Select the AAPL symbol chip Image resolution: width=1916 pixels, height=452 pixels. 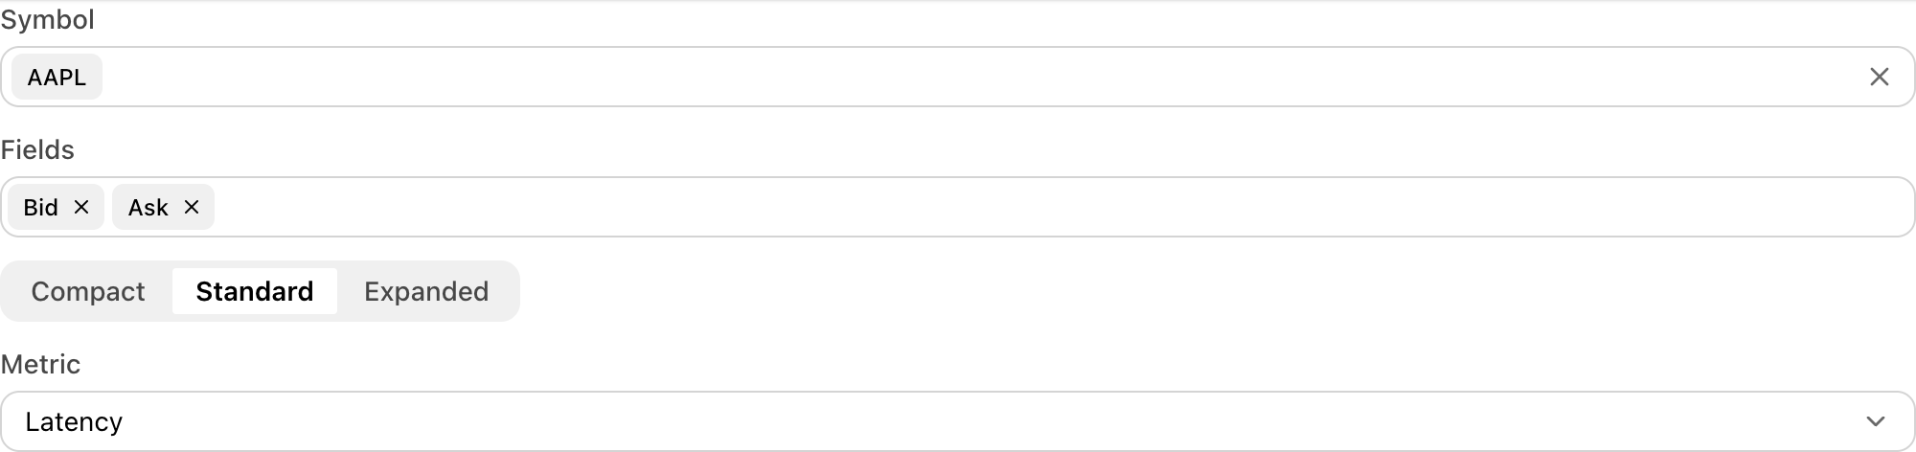pyautogui.click(x=57, y=77)
